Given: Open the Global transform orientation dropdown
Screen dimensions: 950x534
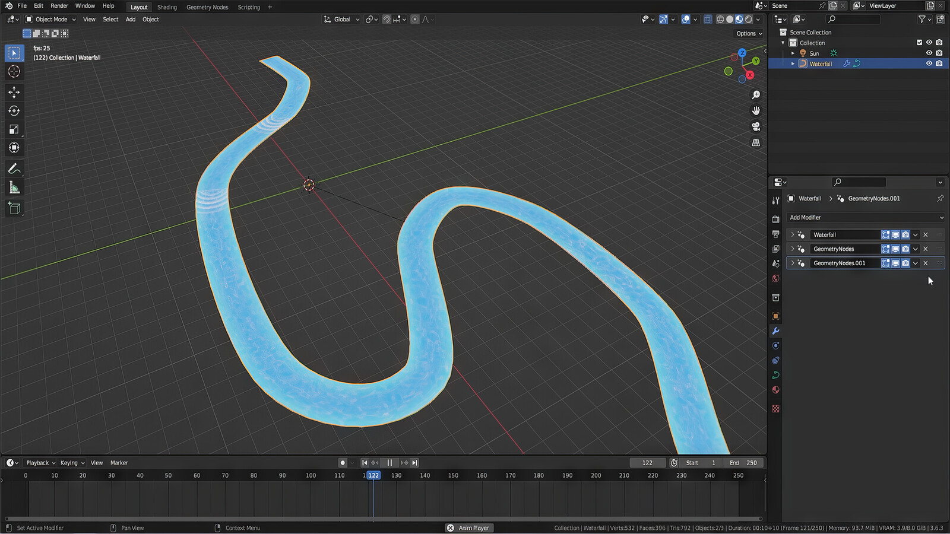Looking at the screenshot, I should (343, 19).
